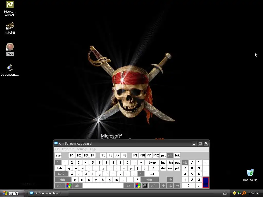Select the Pego desktop shortcut

pos(10,49)
